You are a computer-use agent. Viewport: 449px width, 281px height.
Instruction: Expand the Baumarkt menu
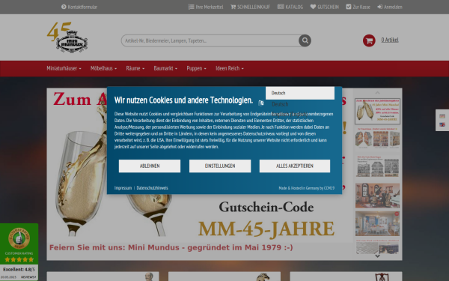[165, 68]
